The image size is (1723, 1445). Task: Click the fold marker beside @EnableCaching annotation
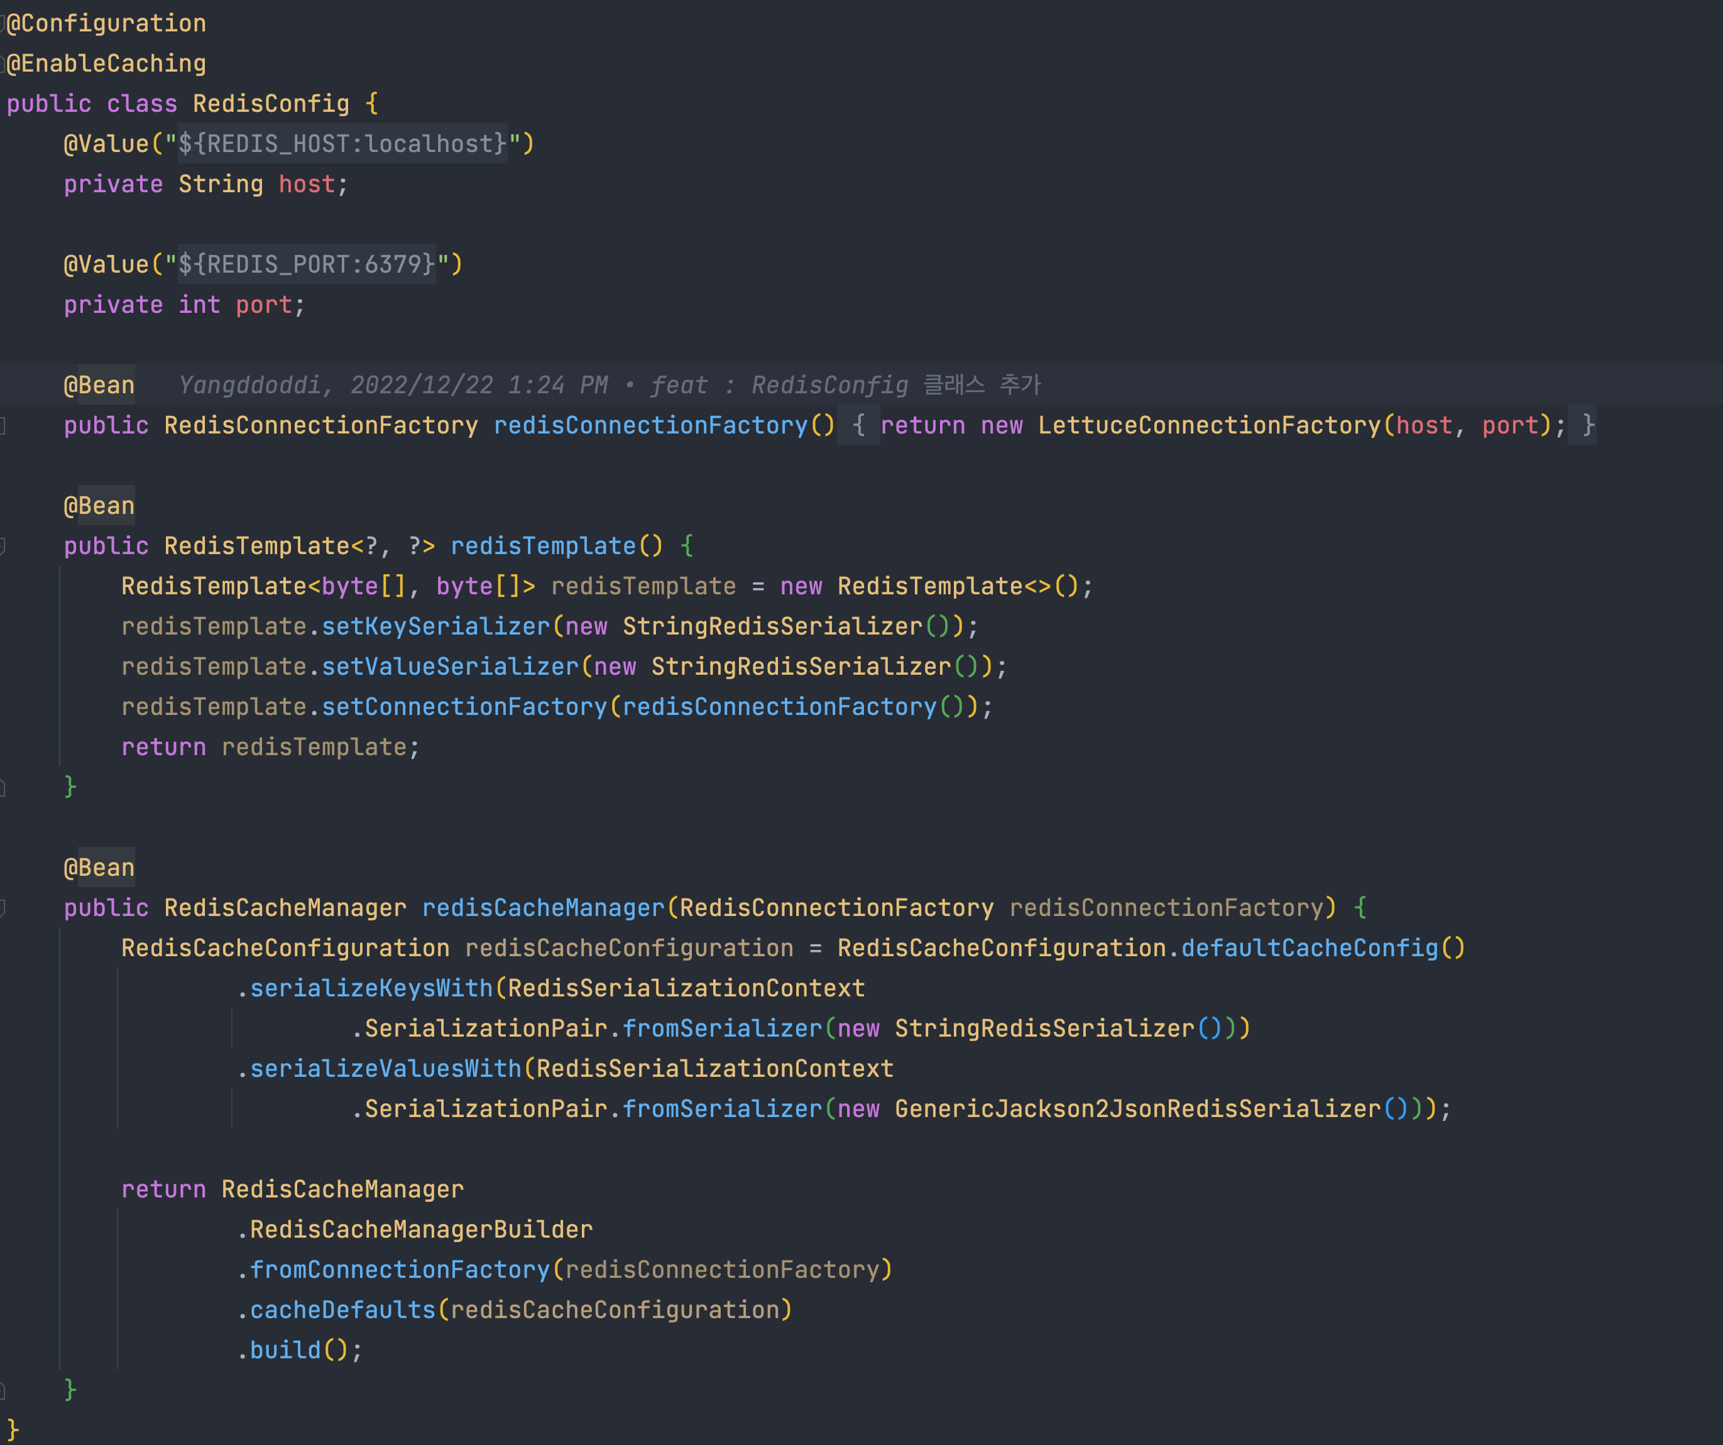click(x=3, y=64)
